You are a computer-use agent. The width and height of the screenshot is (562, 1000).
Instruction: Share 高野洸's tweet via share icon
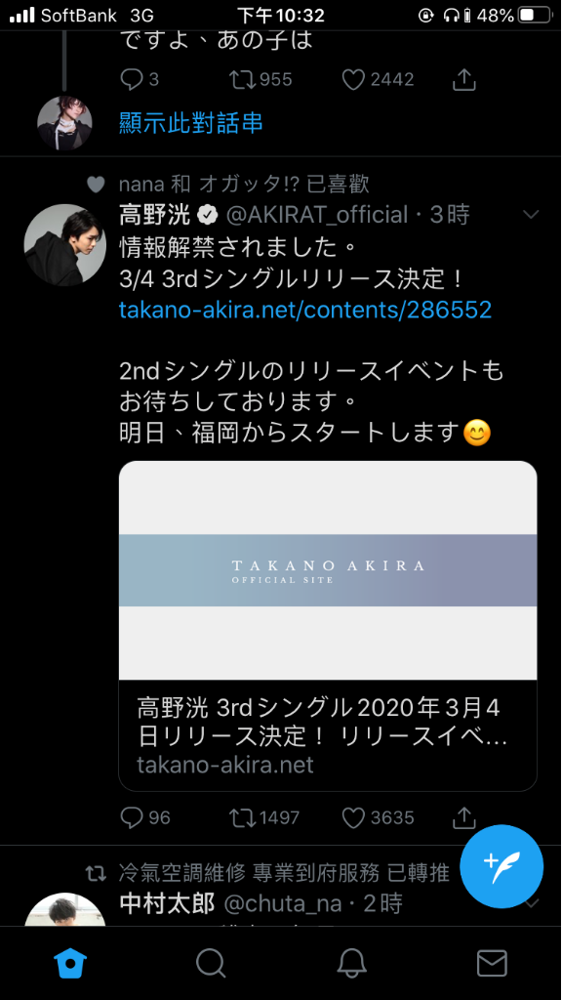pyautogui.click(x=464, y=816)
